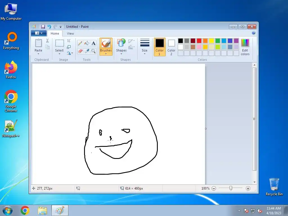
Task: Expand the Select dropdown arrow
Action: click(59, 54)
